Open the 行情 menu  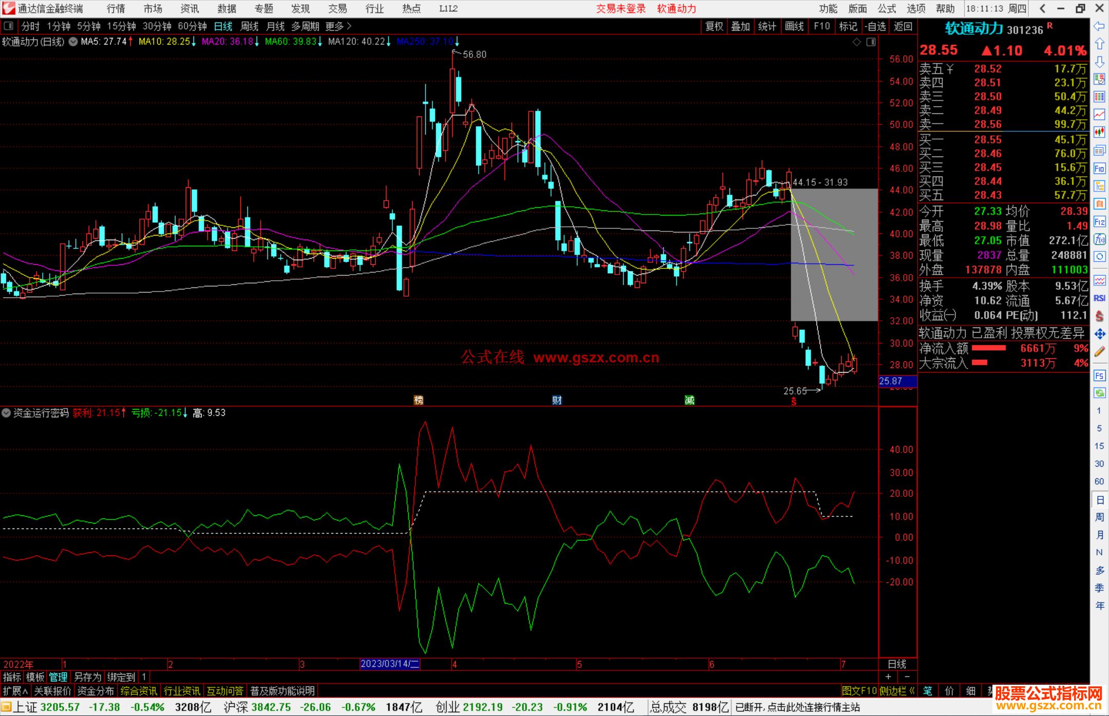(116, 8)
